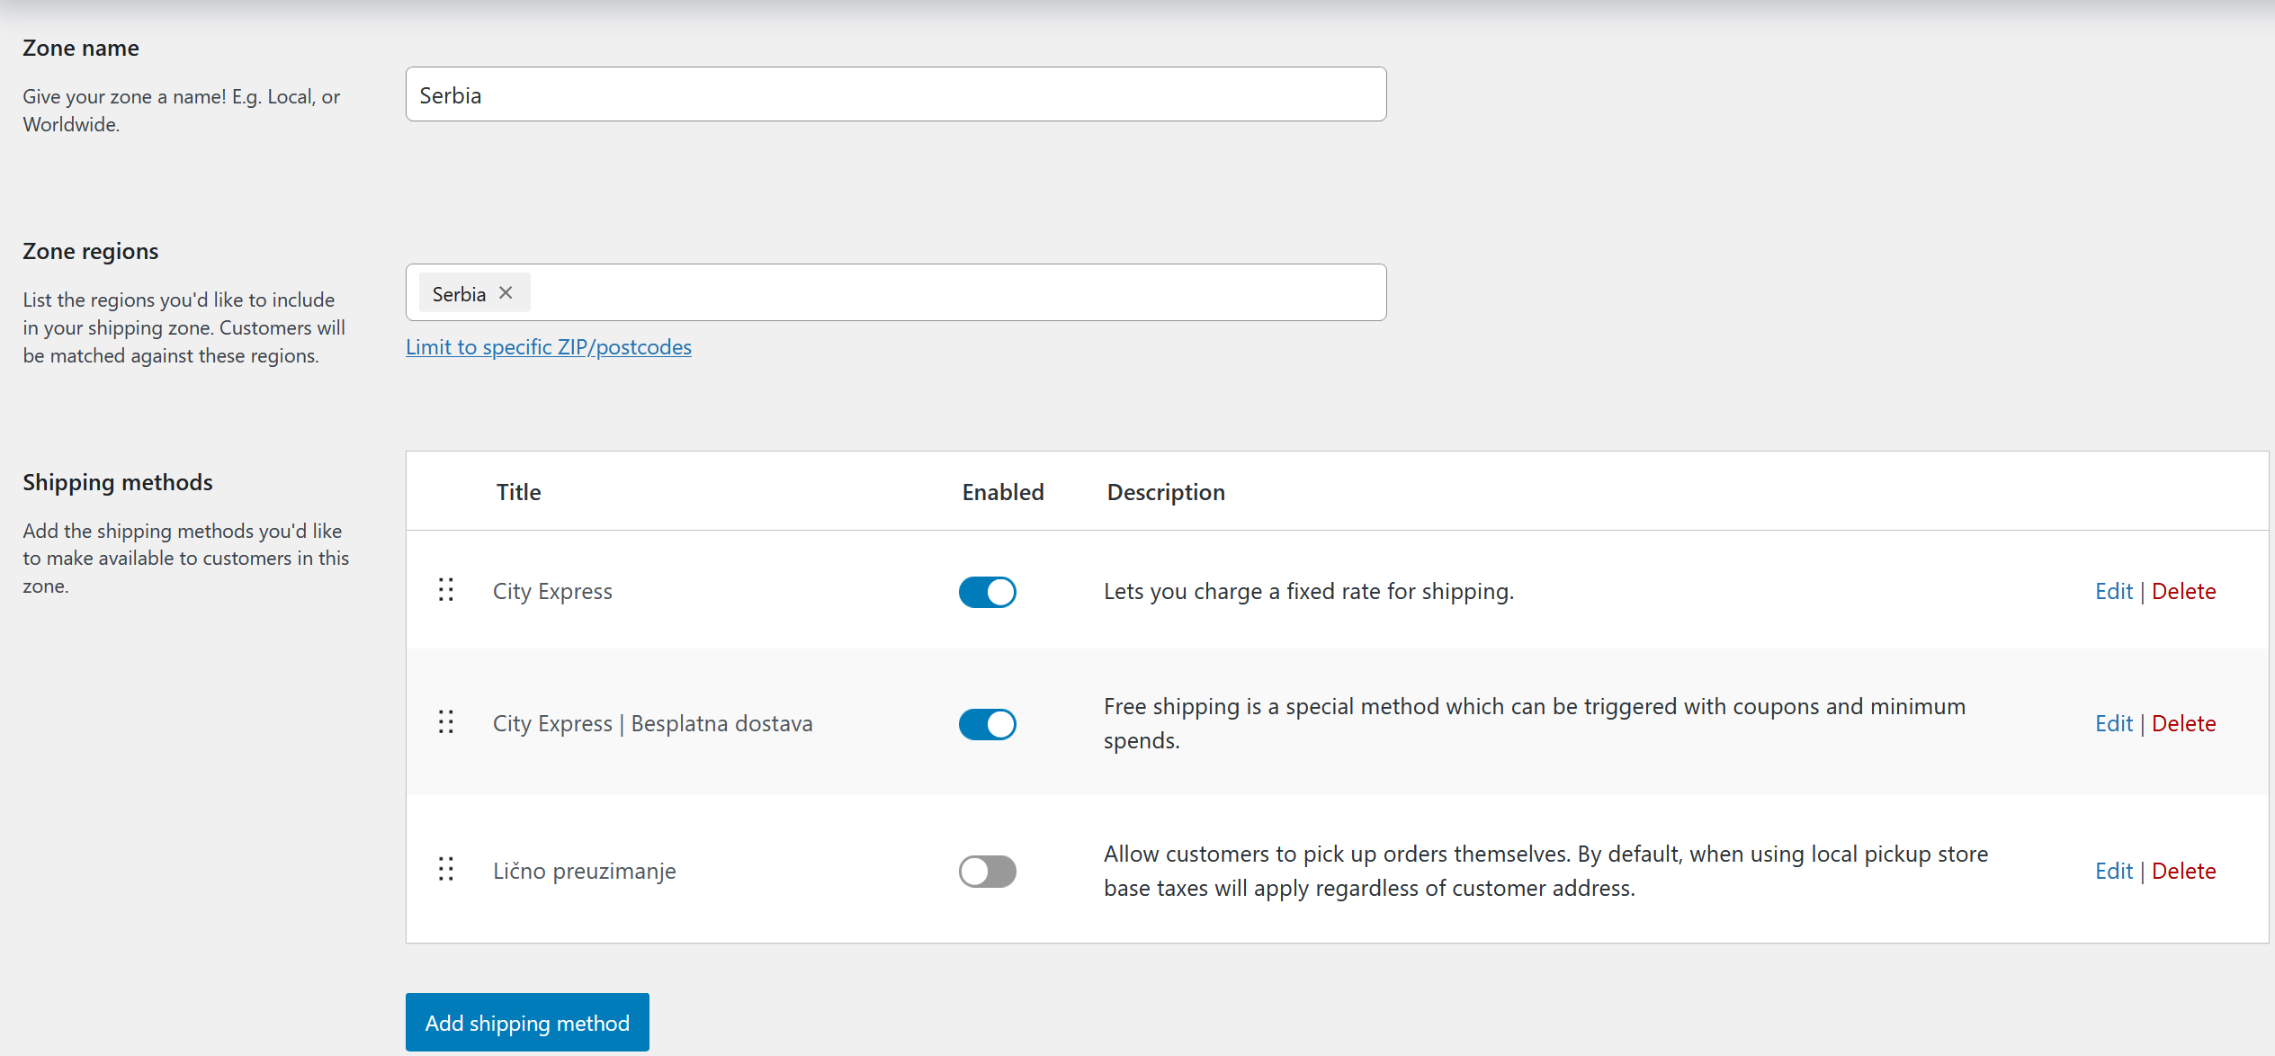Image resolution: width=2275 pixels, height=1056 pixels.
Task: Delete the Lično preuzimanje method
Action: pos(2184,871)
